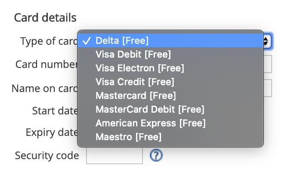291x178 pixels.
Task: Click the Security code label
Action: 47,155
